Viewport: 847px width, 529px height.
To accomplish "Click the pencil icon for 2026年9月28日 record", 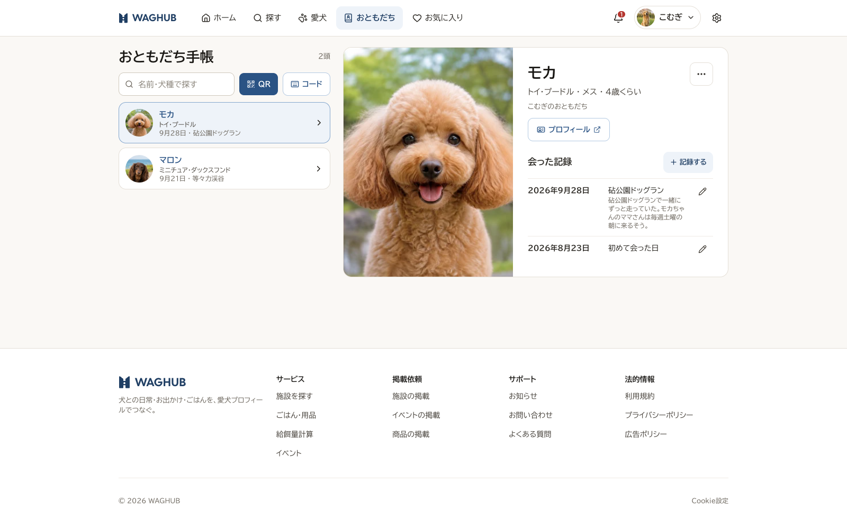I will pyautogui.click(x=702, y=191).
